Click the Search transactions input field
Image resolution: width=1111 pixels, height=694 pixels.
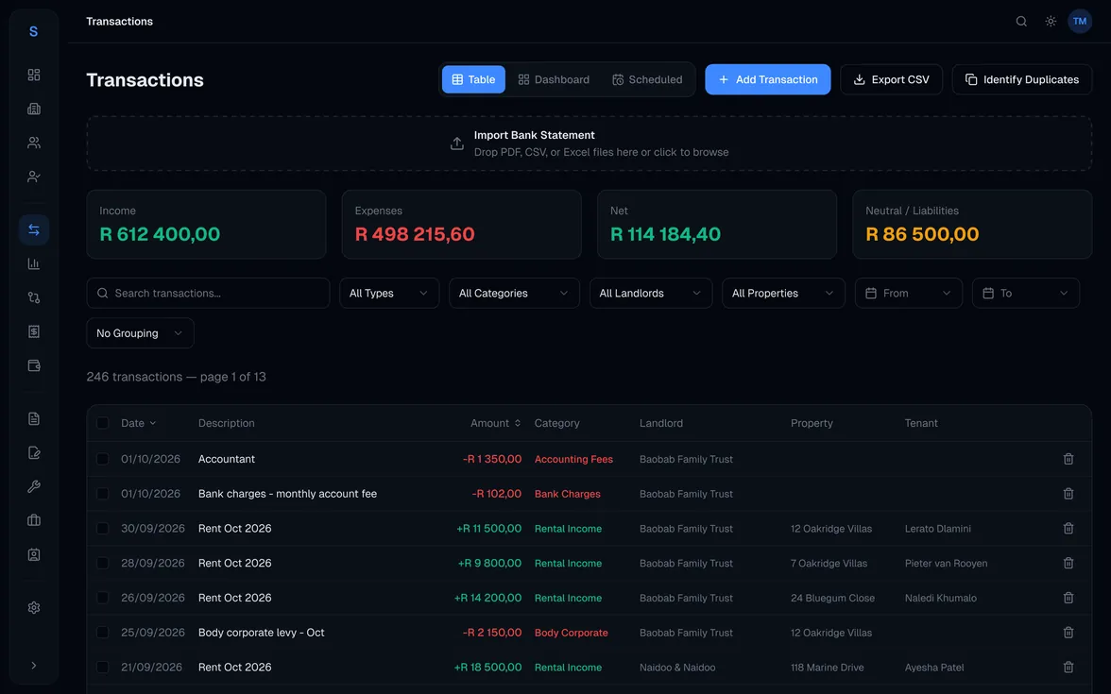[x=208, y=293]
